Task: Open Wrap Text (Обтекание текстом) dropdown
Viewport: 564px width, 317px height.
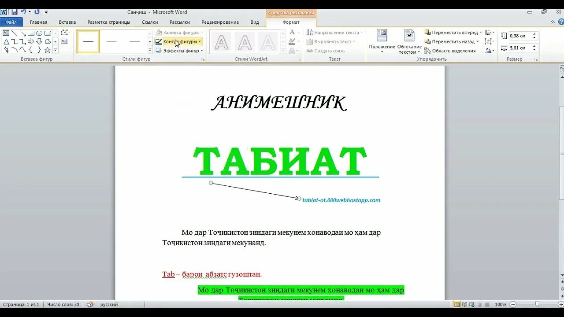Action: pyautogui.click(x=409, y=42)
